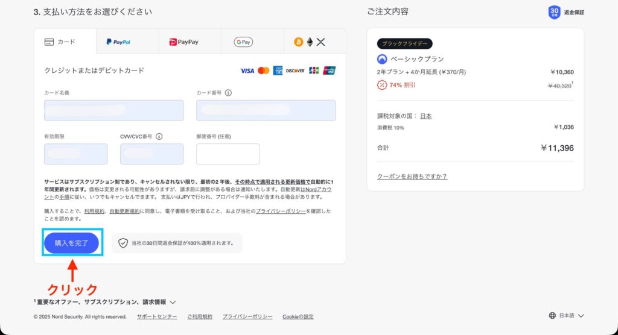Viewport: 618px width, 335px height.
Task: Open the クーポンをお持ちですか? link
Action: coord(412,177)
